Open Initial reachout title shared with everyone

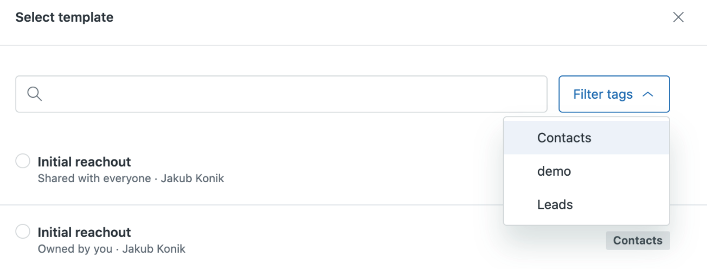(84, 162)
